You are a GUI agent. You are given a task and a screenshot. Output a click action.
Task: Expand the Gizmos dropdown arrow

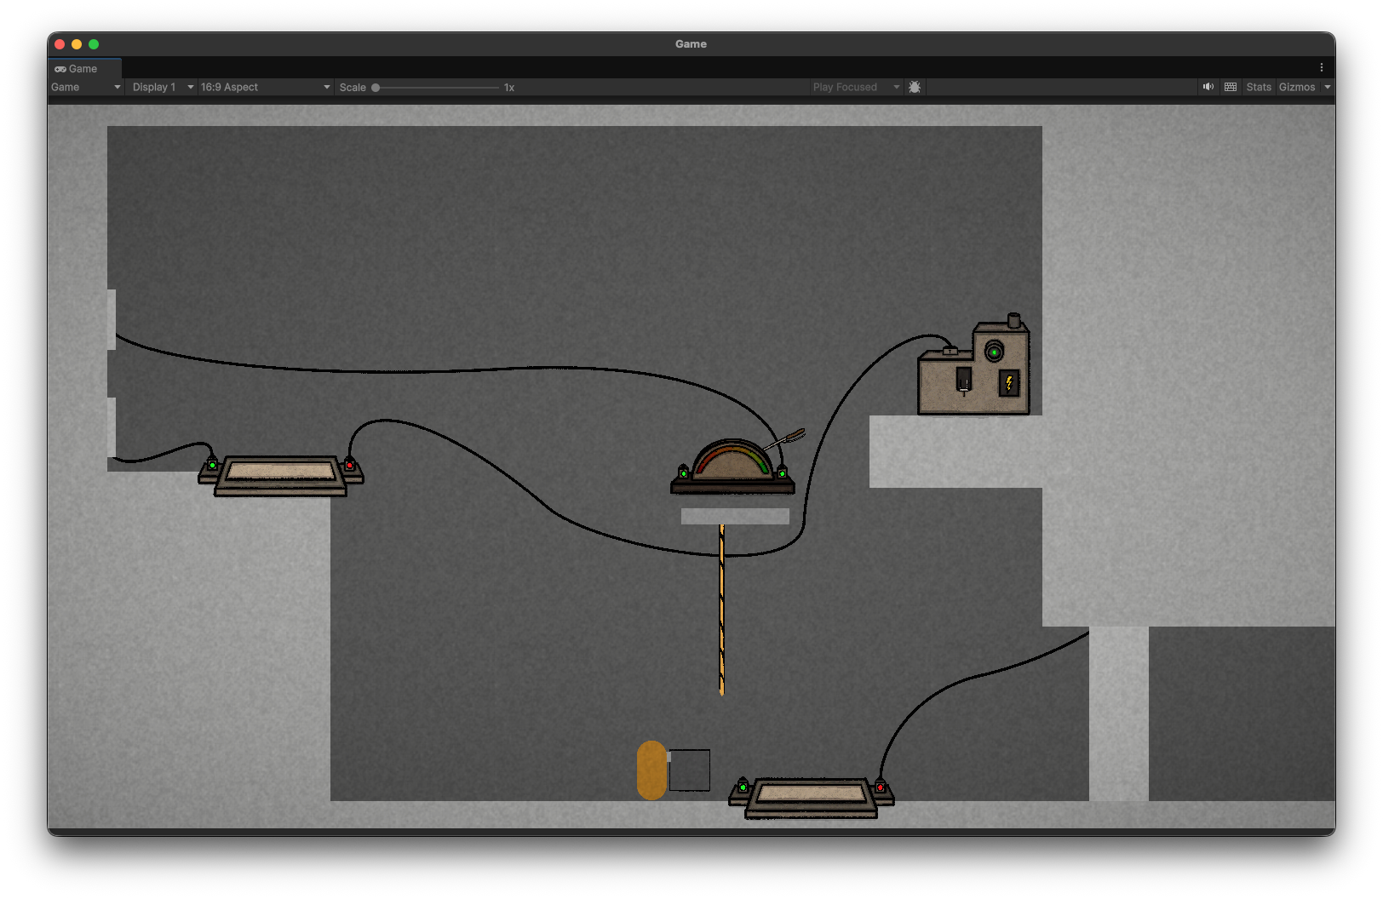coord(1327,87)
